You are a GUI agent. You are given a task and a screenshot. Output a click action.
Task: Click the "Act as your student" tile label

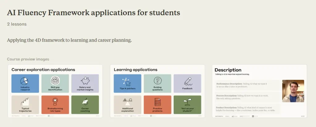(x=187, y=110)
